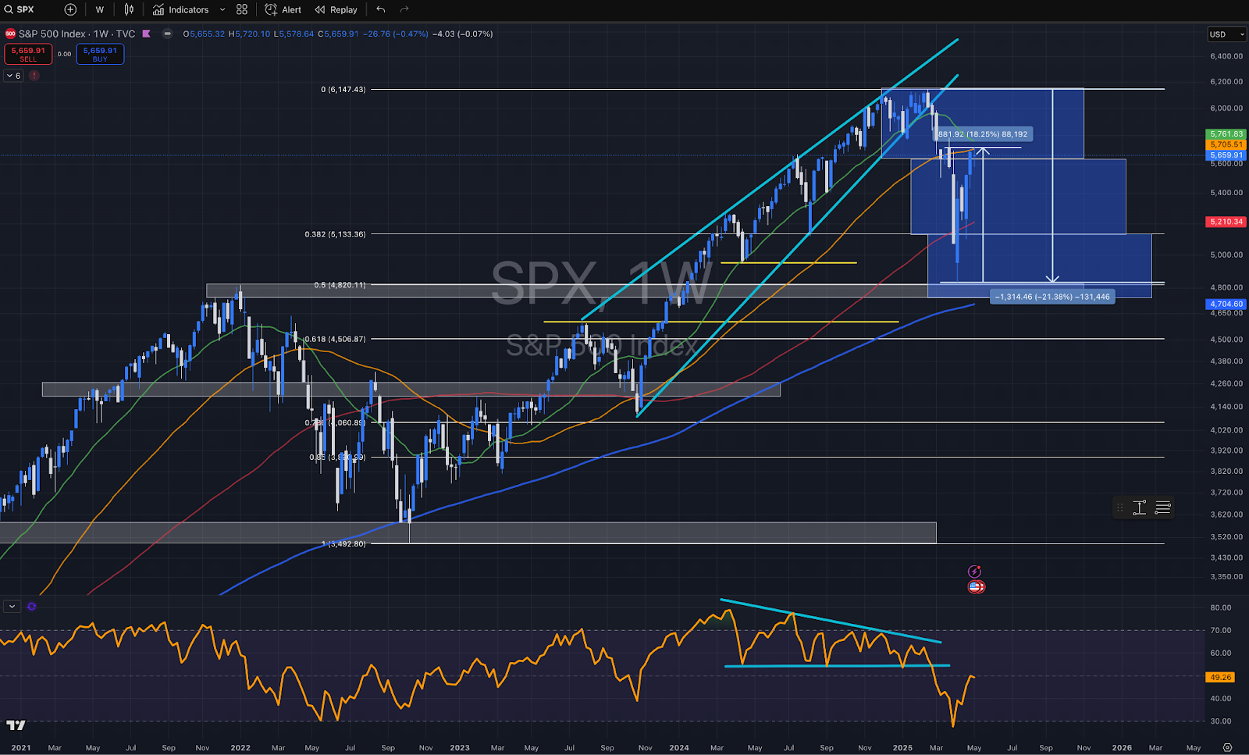Click the red SELL 5,659.91 button
The width and height of the screenshot is (1249, 755).
(28, 54)
